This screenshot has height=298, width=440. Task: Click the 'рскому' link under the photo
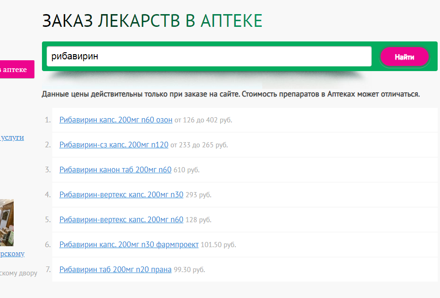(12, 254)
